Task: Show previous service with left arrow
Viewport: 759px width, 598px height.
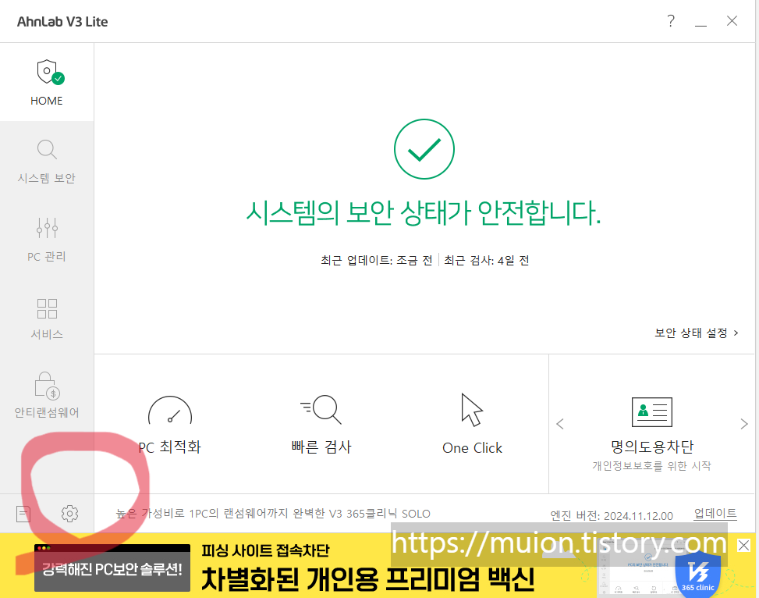Action: tap(560, 424)
